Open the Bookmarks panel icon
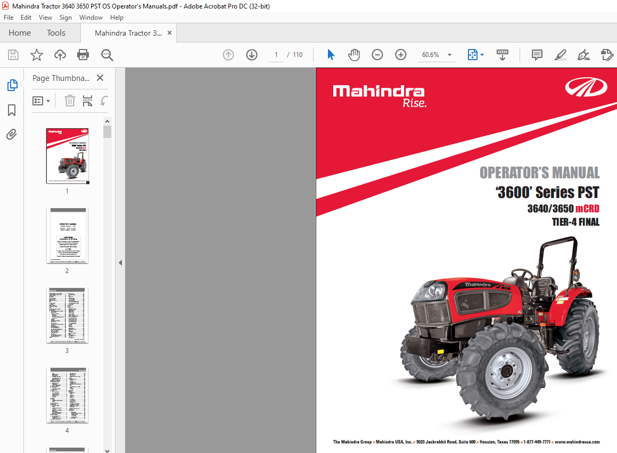This screenshot has height=453, width=617. coord(12,110)
